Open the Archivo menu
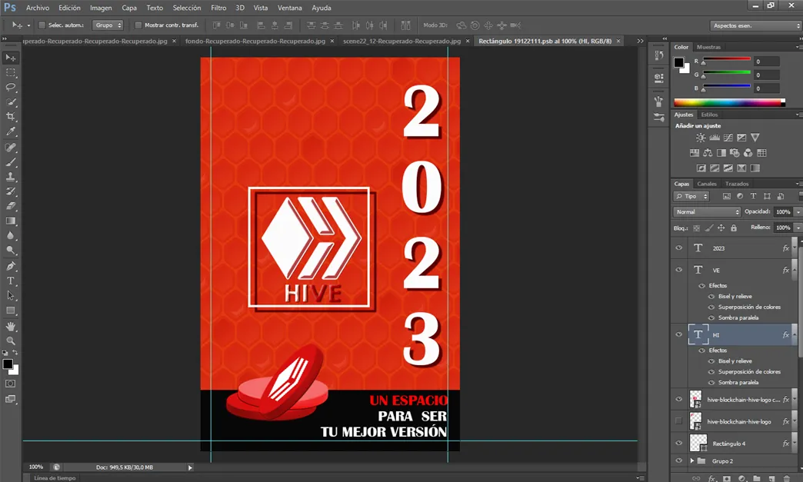 click(38, 8)
